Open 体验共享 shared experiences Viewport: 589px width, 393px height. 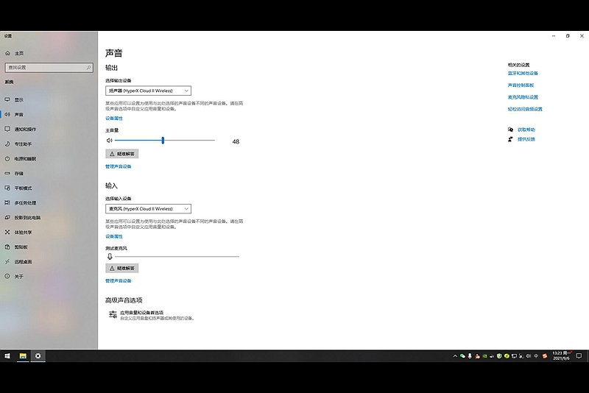click(x=23, y=233)
